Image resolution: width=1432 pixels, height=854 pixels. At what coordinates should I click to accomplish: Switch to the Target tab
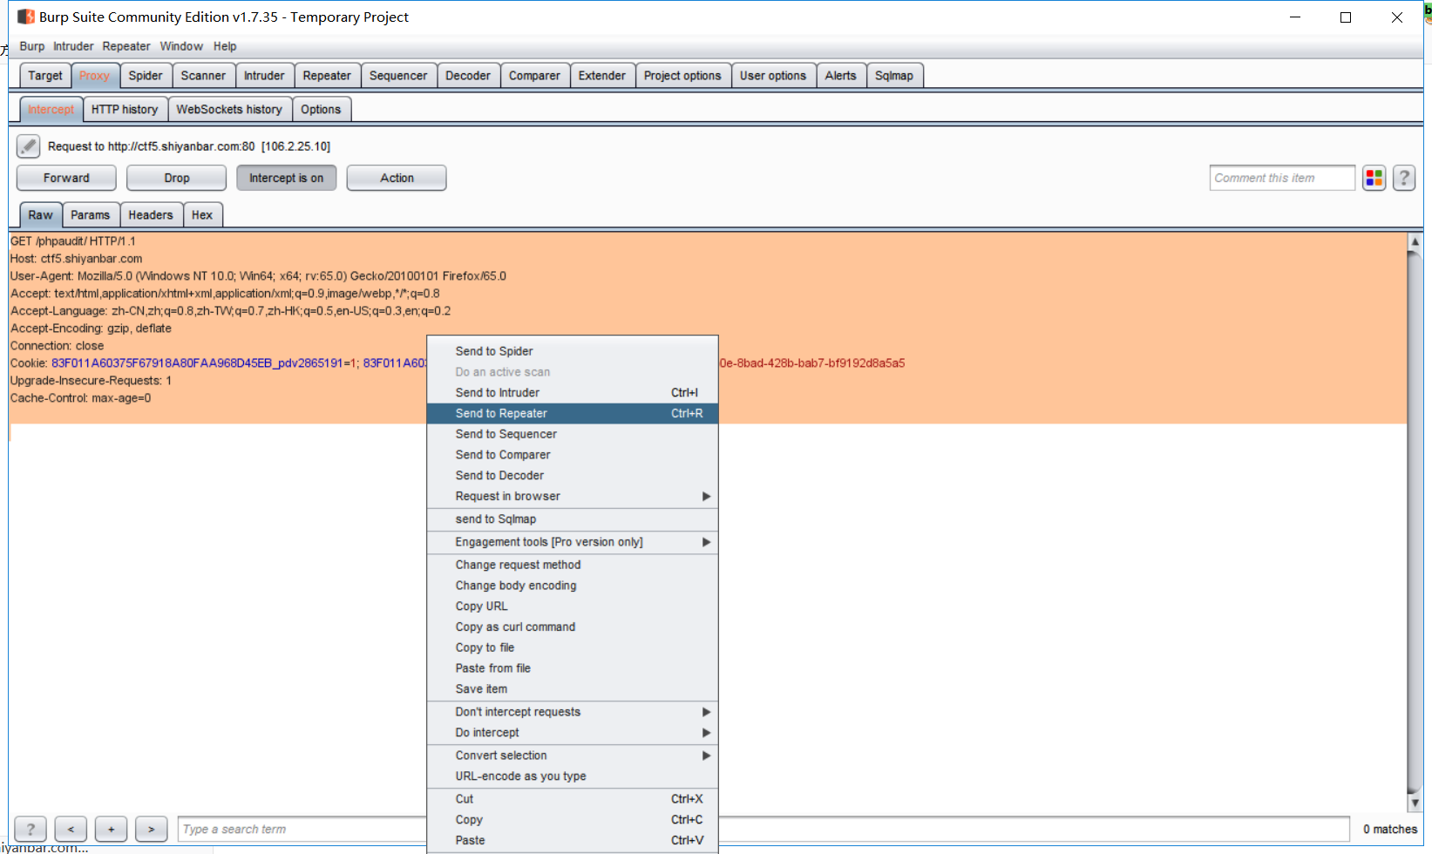tap(45, 76)
